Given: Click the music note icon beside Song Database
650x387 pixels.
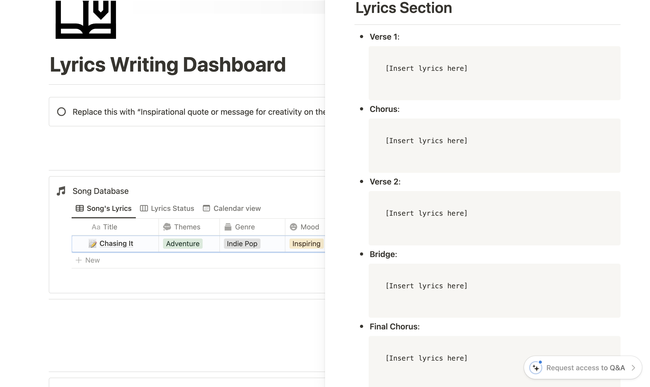Looking at the screenshot, I should point(61,191).
